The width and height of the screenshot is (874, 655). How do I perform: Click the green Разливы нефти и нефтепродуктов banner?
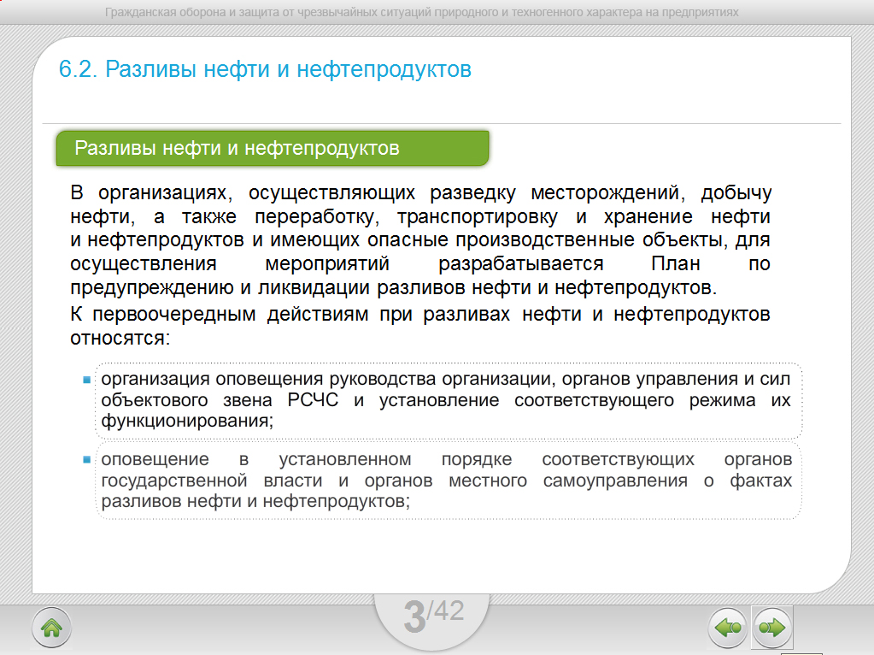click(x=272, y=149)
